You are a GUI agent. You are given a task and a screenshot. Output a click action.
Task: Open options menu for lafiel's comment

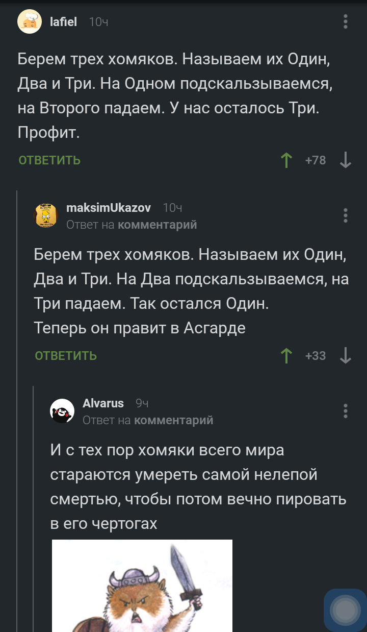[346, 21]
